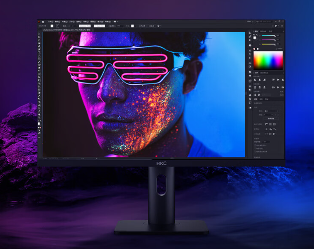Image resolution: width=314 pixels, height=249 pixels.
Task: Open Align To dropdown in Align panel
Action: 282,95
